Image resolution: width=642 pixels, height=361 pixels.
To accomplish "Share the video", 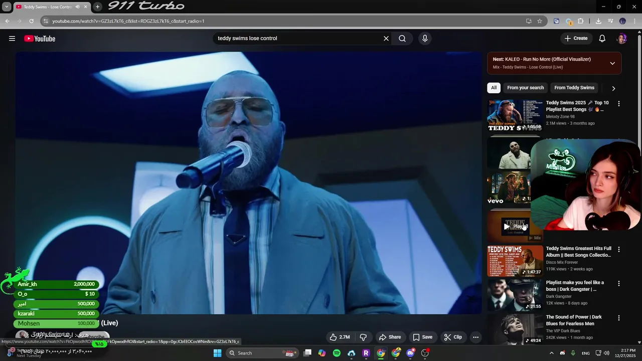I will (390, 337).
